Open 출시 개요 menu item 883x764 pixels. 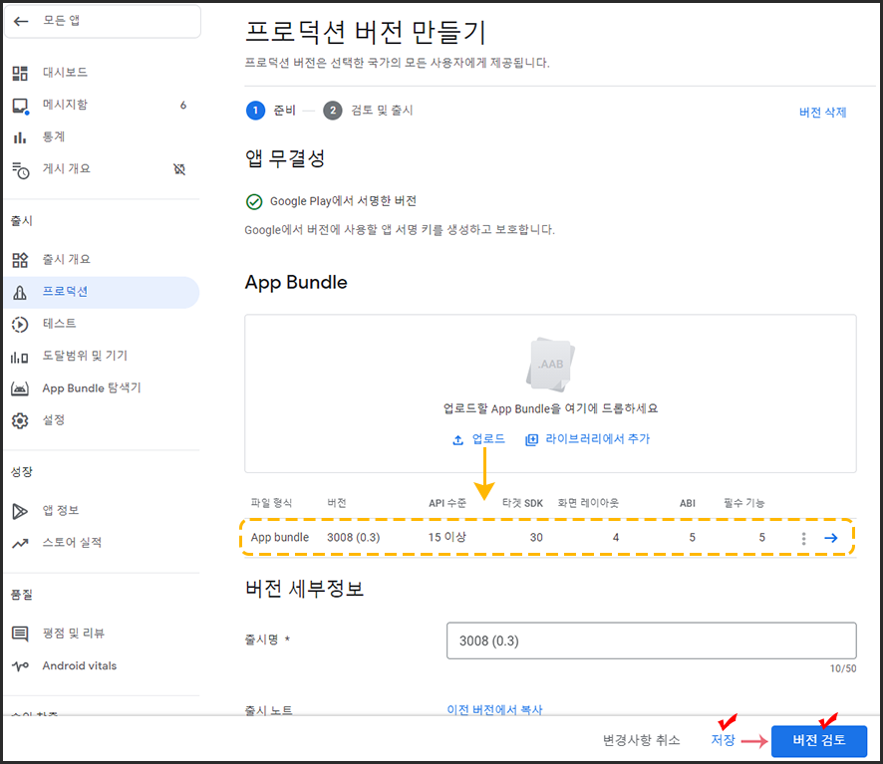coord(66,260)
